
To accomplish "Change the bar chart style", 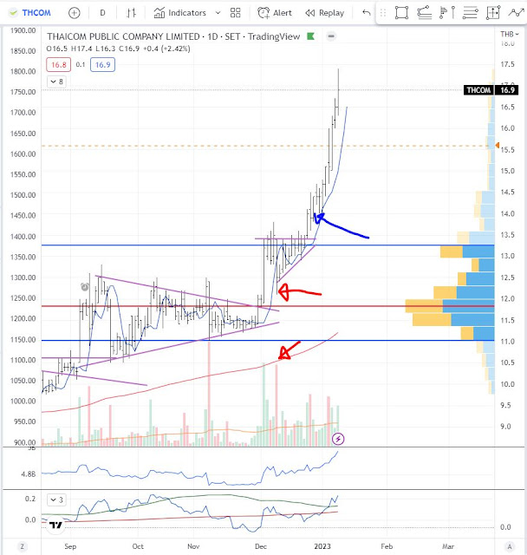I will point(131,13).
